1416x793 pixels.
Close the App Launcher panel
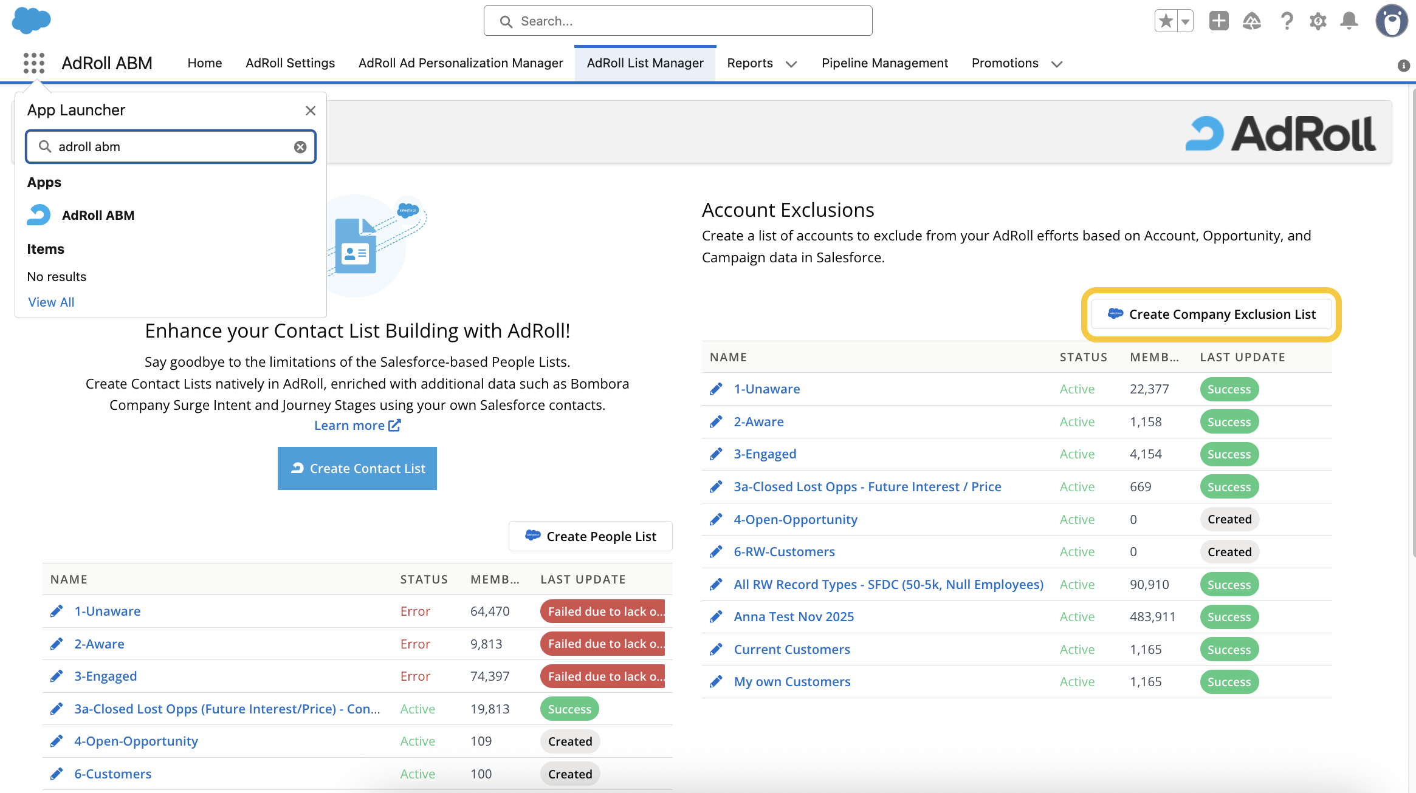(311, 111)
